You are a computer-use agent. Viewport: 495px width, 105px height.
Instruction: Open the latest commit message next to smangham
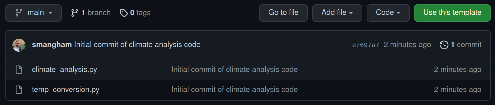(137, 44)
